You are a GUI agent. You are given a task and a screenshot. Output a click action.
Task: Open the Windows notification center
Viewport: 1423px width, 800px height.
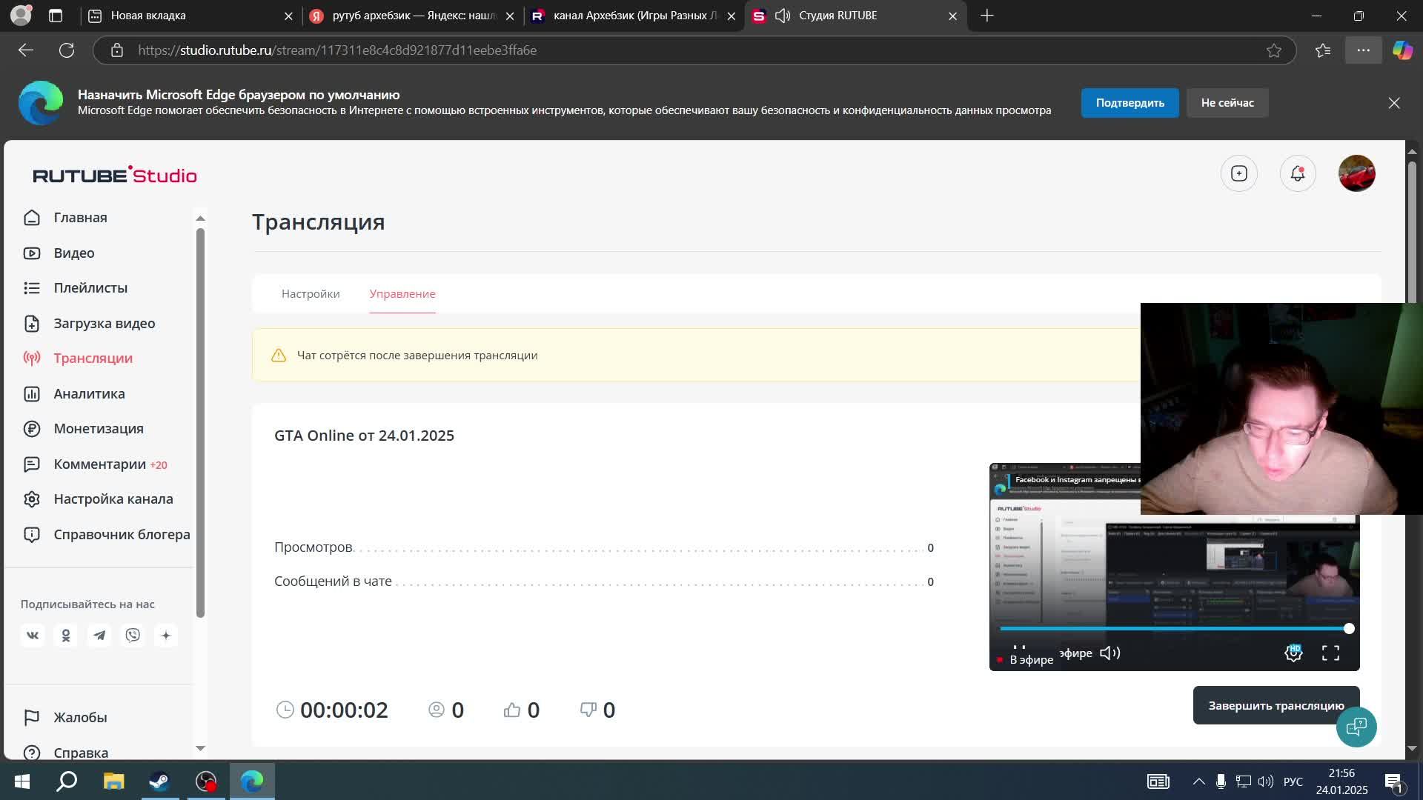(x=1393, y=781)
